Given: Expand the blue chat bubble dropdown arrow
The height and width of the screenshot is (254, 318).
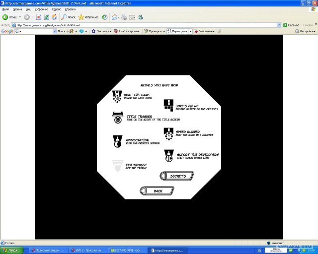Looking at the screenshot, I should tap(86, 31).
